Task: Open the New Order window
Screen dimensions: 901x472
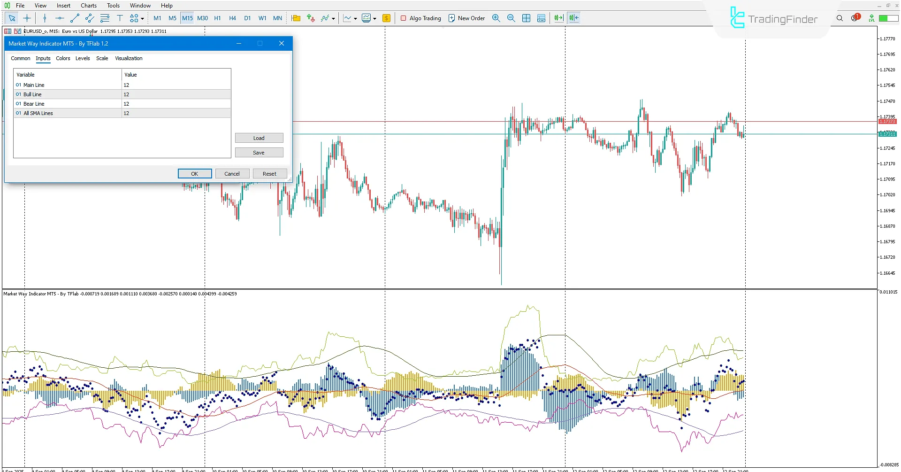Action: coord(466,18)
